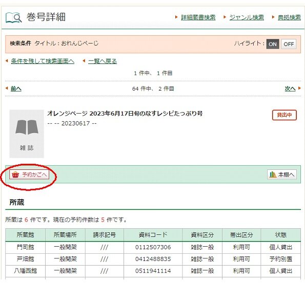This screenshot has height=283, width=305.
Task: Click the 1 件中、1 件目 counter
Action: click(x=153, y=73)
